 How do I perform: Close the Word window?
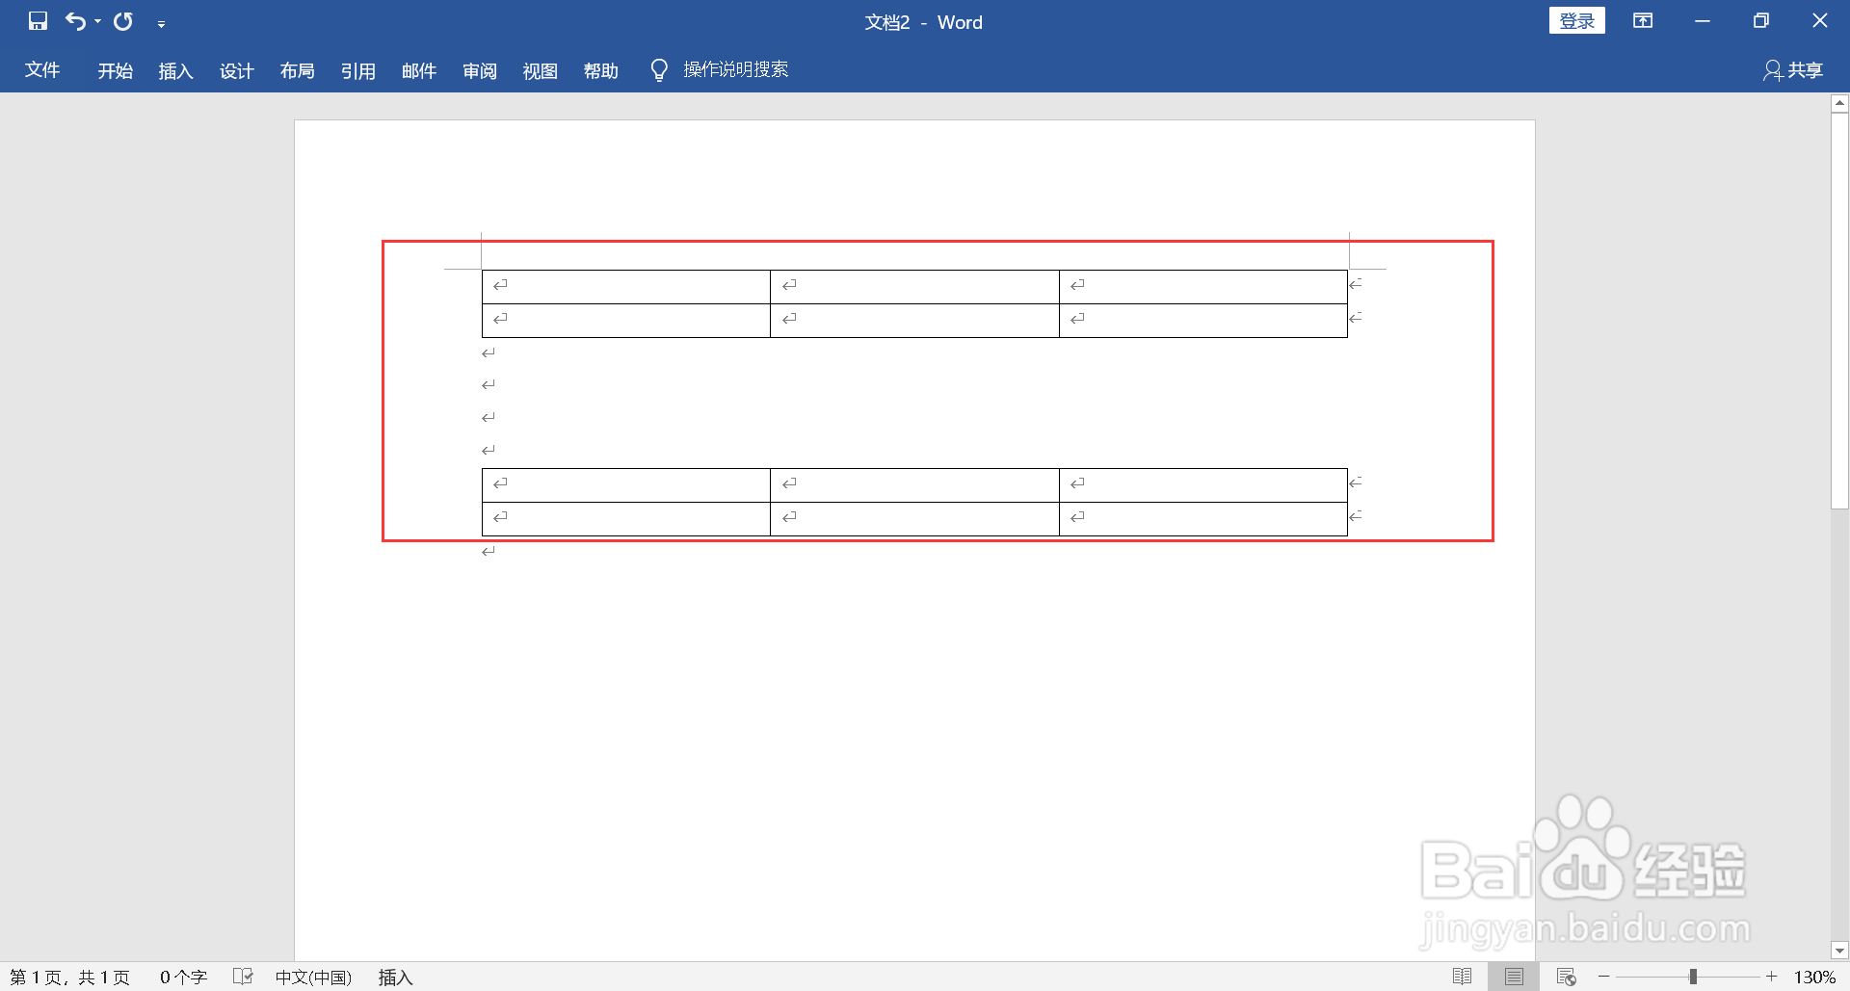(x=1820, y=20)
